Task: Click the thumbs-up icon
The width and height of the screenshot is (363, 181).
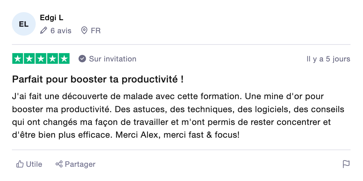Action: 20,164
